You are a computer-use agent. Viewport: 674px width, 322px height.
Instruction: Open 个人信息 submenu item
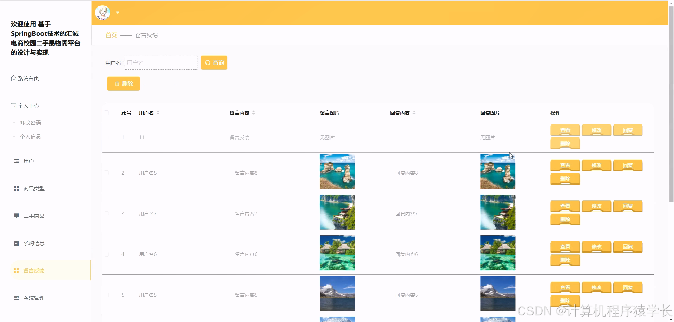(x=31, y=136)
